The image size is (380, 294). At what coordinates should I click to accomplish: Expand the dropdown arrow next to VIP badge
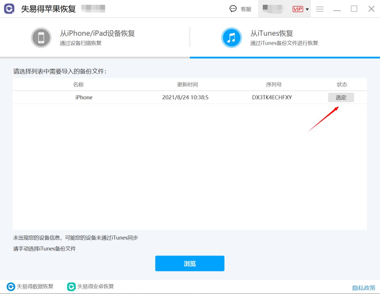[308, 9]
